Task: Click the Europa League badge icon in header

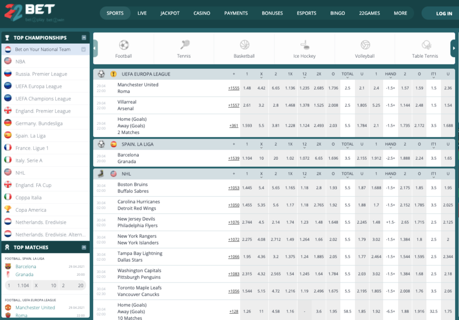Action: click(x=113, y=74)
